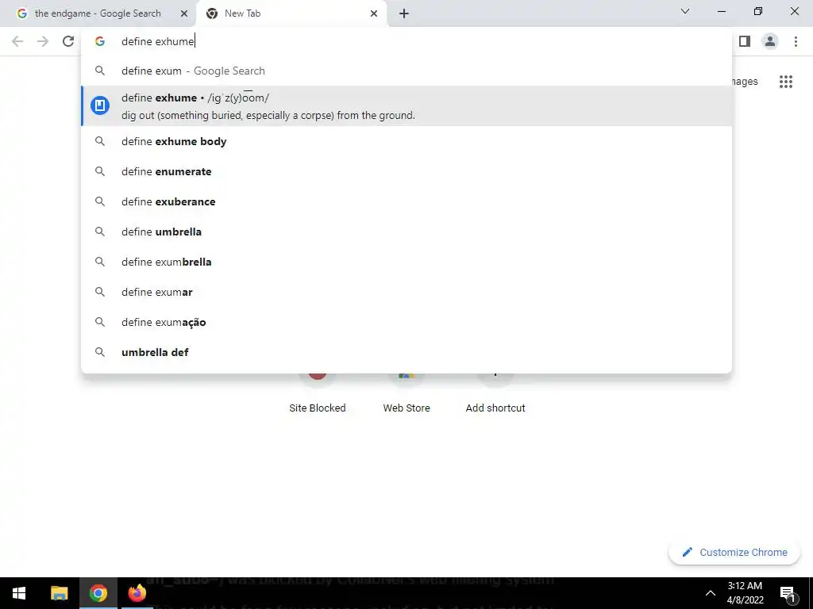Select suggestion 'define exumação'
The width and height of the screenshot is (813, 609).
coord(406,322)
